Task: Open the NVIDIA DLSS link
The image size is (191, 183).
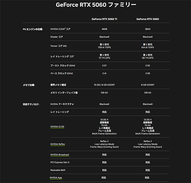Action: (x=57, y=127)
